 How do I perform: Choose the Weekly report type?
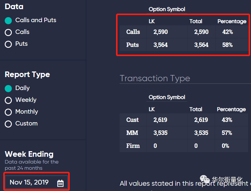pos(8,100)
